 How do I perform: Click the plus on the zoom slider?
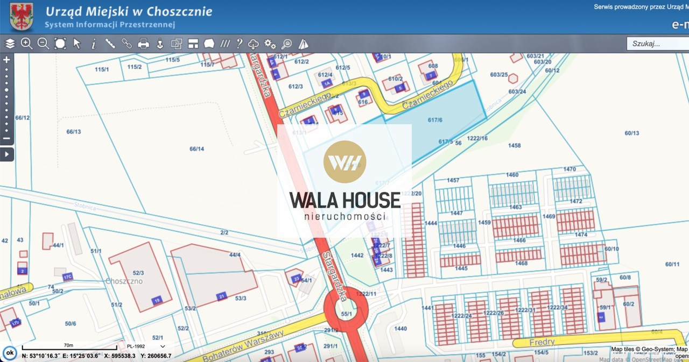coord(6,60)
